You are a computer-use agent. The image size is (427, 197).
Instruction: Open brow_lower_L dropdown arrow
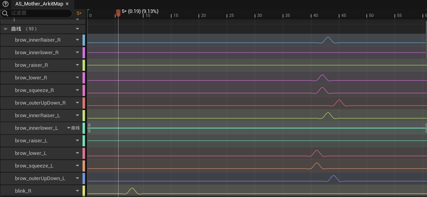click(77, 153)
